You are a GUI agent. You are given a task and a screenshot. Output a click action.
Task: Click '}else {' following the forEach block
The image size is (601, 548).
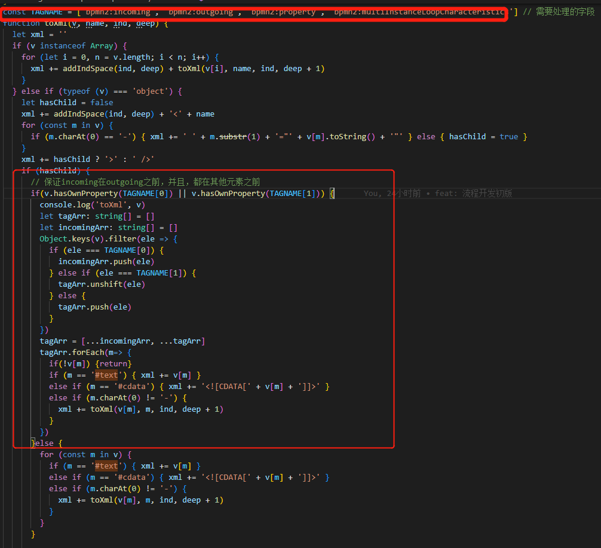click(47, 443)
